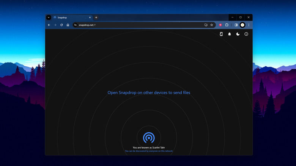Open the Chrome three-dot menu
Viewport: 296px width, 166px height.
coord(249,25)
